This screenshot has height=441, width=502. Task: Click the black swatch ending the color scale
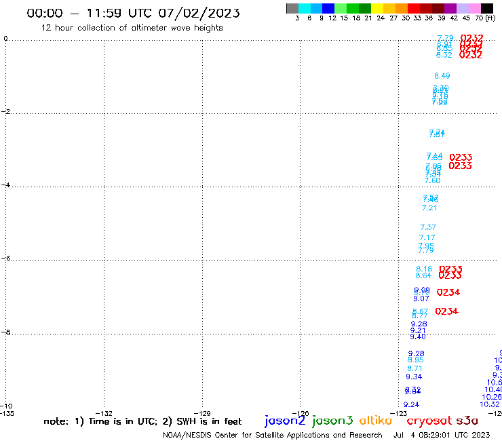tap(487, 8)
